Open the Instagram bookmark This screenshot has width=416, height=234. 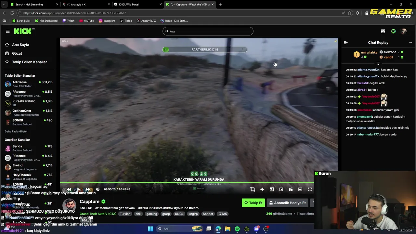[x=107, y=21]
